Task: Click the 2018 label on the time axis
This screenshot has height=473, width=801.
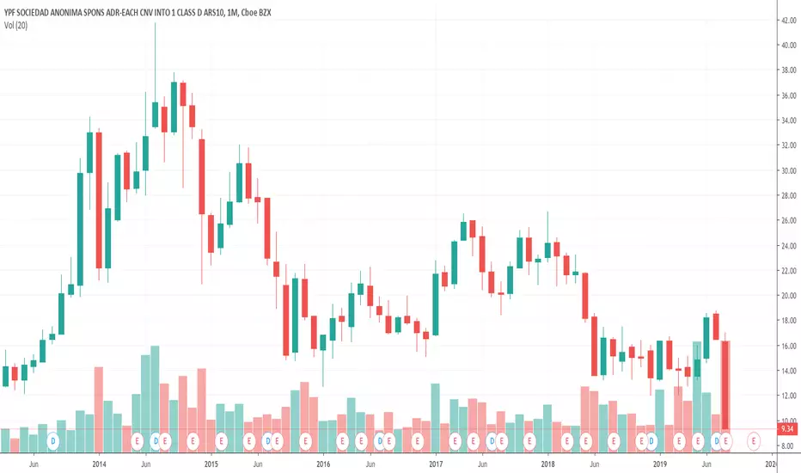Action: point(547,464)
